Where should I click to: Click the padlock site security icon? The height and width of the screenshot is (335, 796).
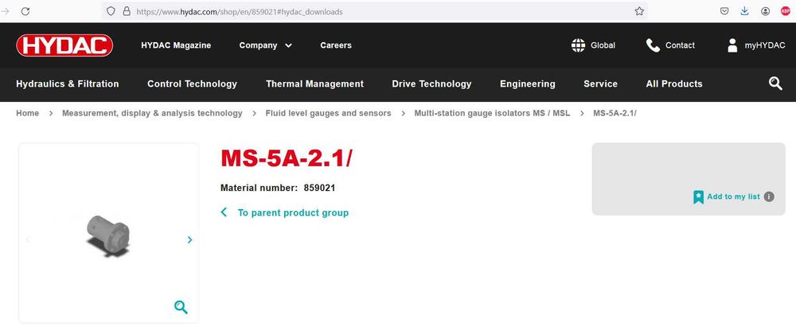(127, 11)
